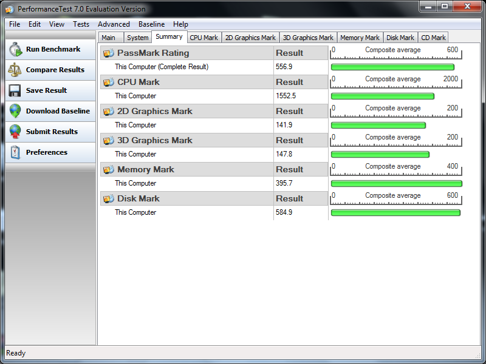
Task: Click the Run Benchmark button label
Action: 53,49
